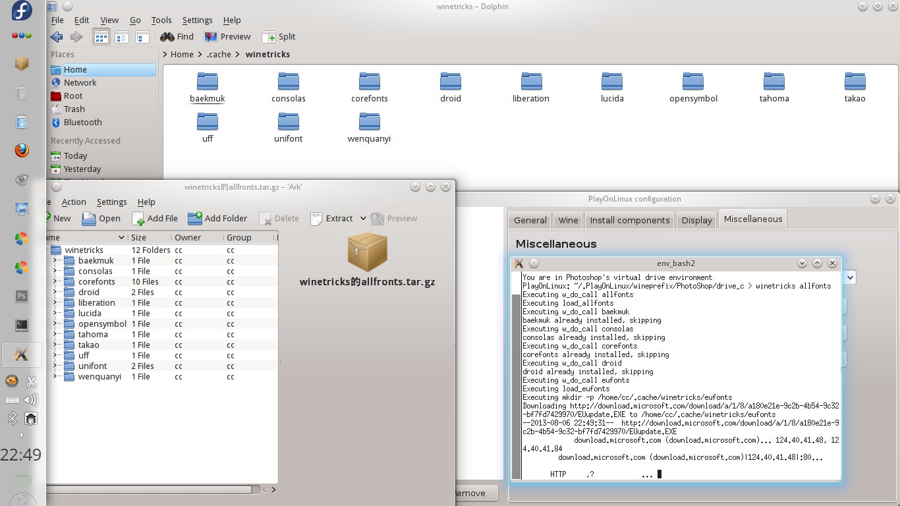Expand the baekmuk folder in Ark tree
This screenshot has height=506, width=900.
click(x=55, y=261)
